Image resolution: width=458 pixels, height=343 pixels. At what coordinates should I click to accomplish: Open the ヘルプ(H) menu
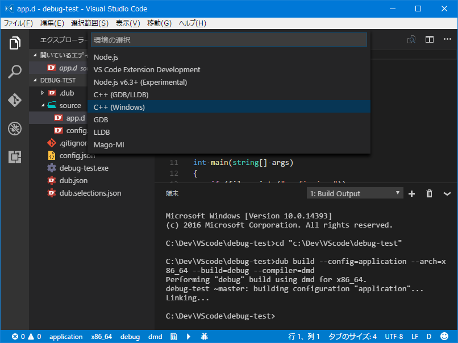click(192, 23)
